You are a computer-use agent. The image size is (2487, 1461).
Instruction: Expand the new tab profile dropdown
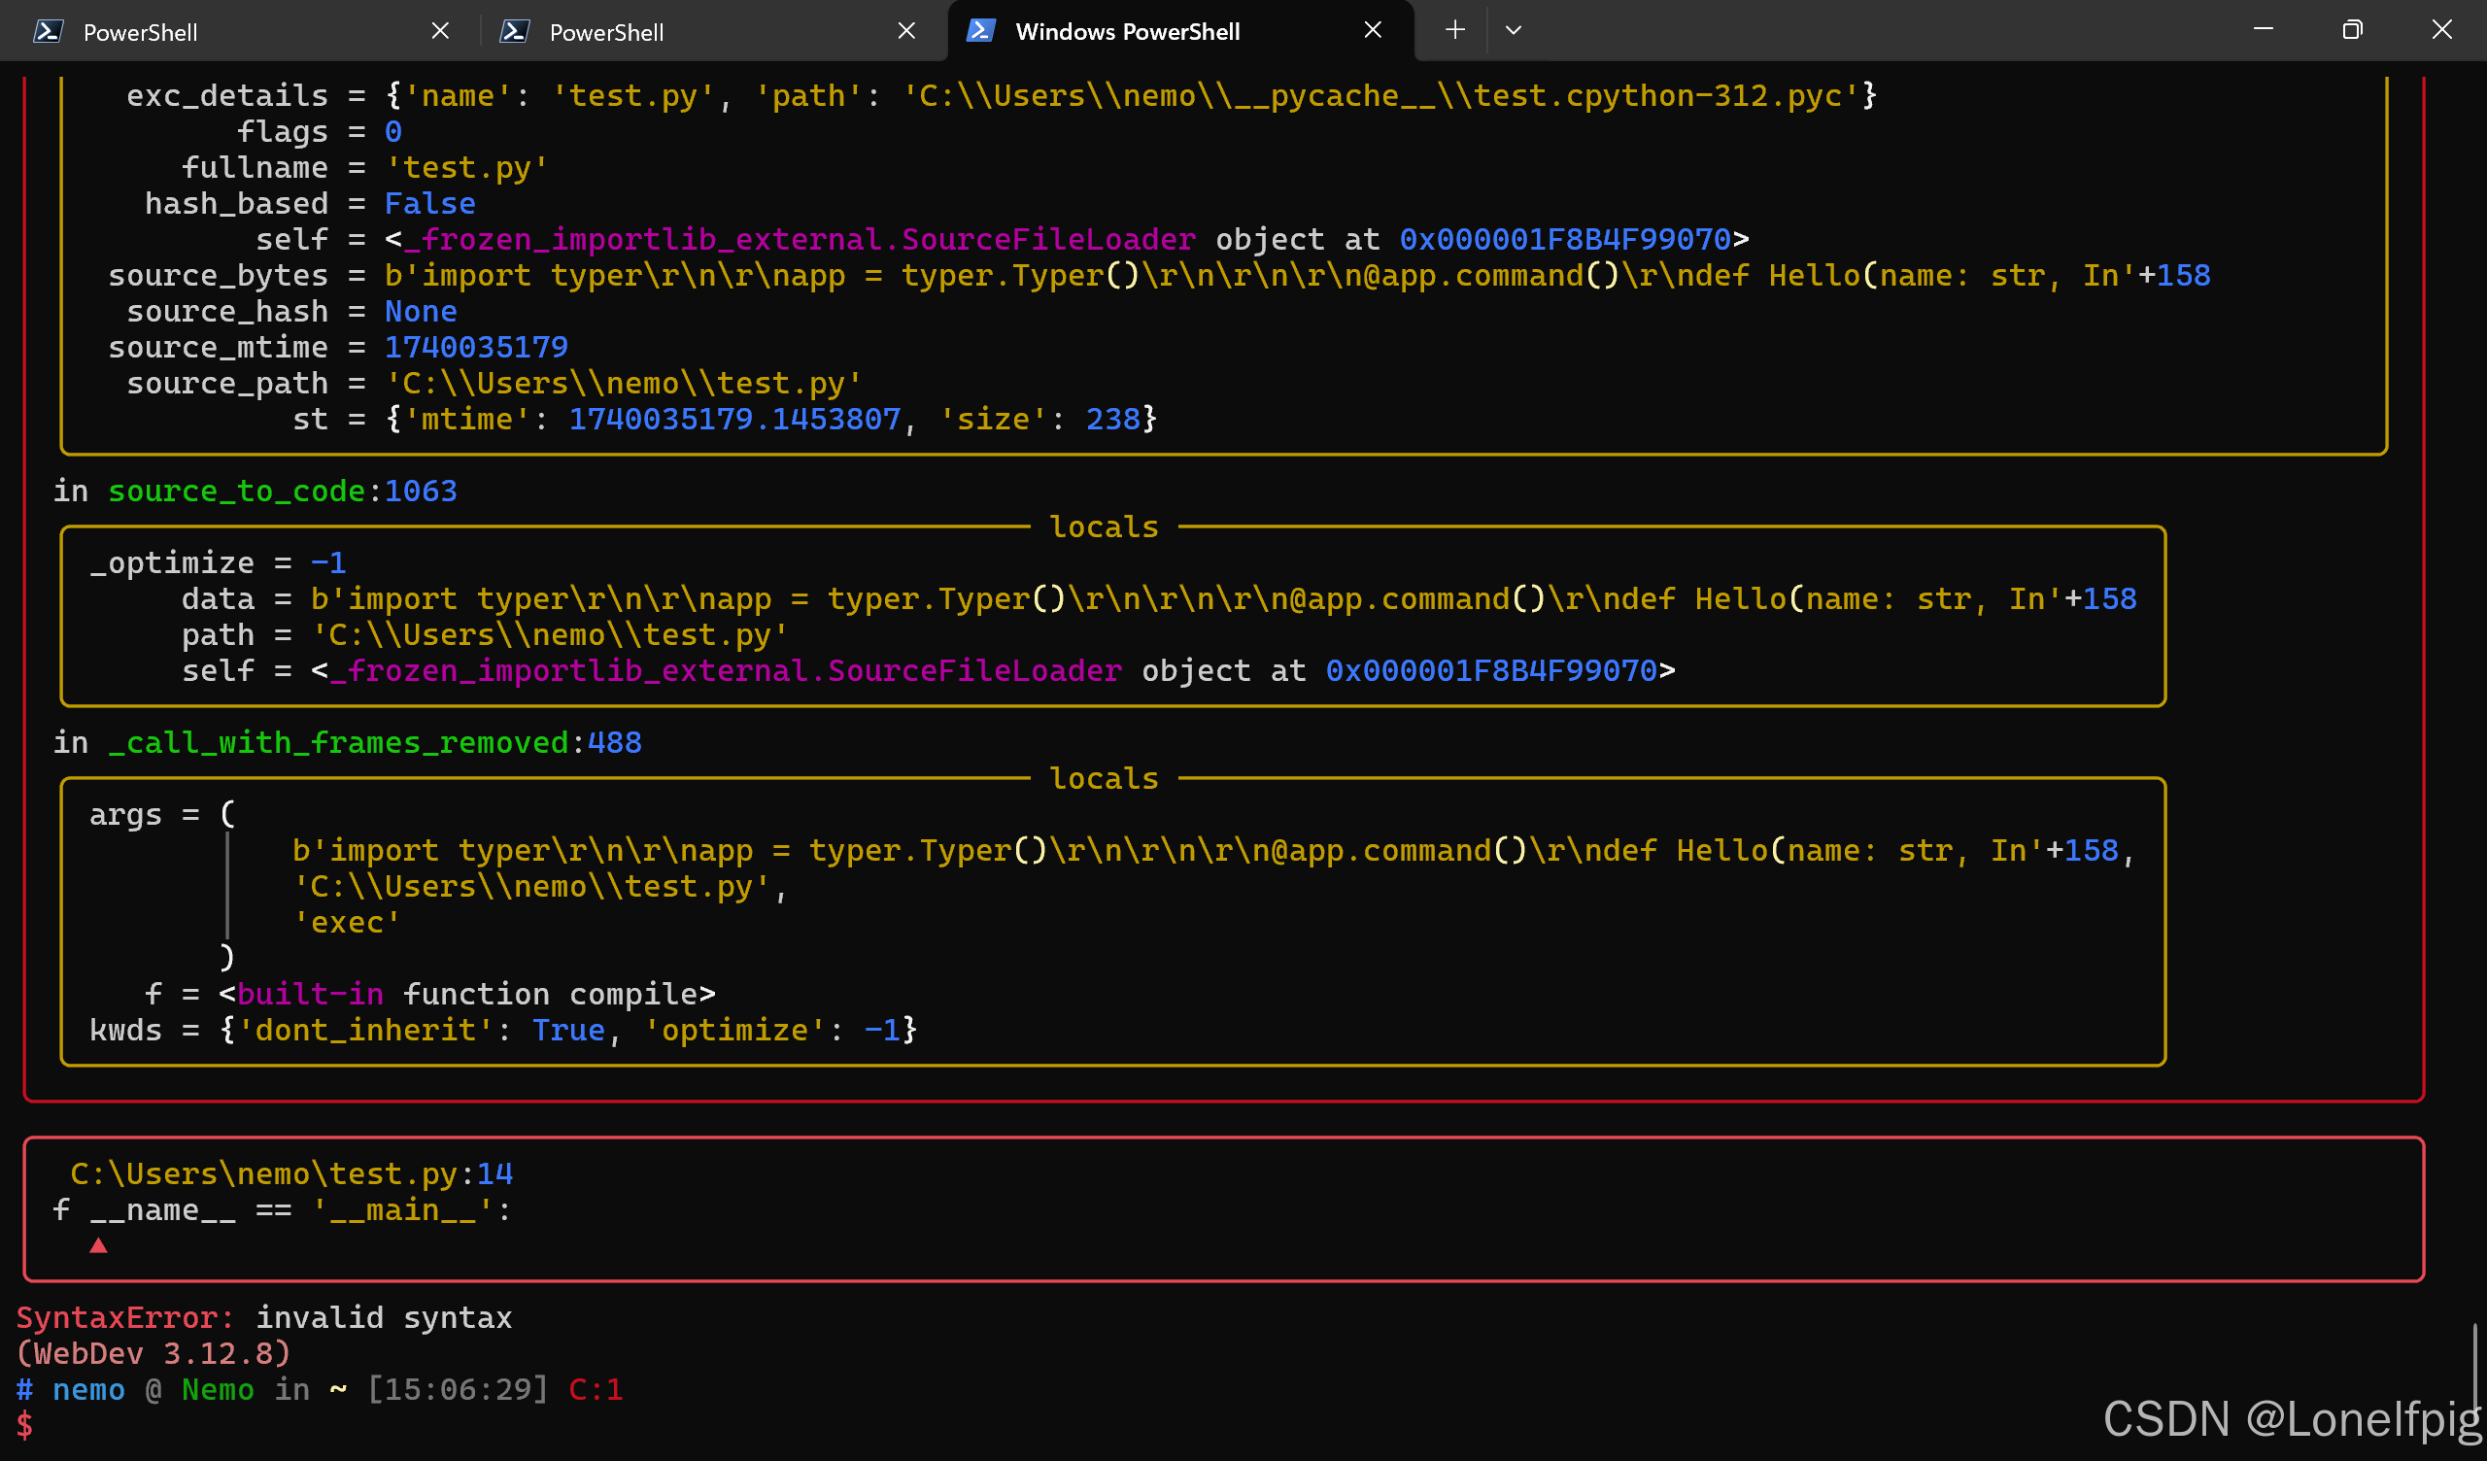(x=1512, y=31)
